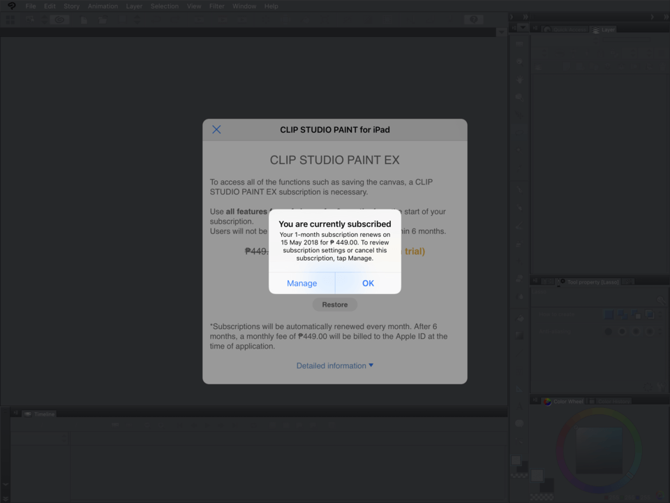670x503 pixels.
Task: Select the Figure line tool
Action: (x=519, y=353)
